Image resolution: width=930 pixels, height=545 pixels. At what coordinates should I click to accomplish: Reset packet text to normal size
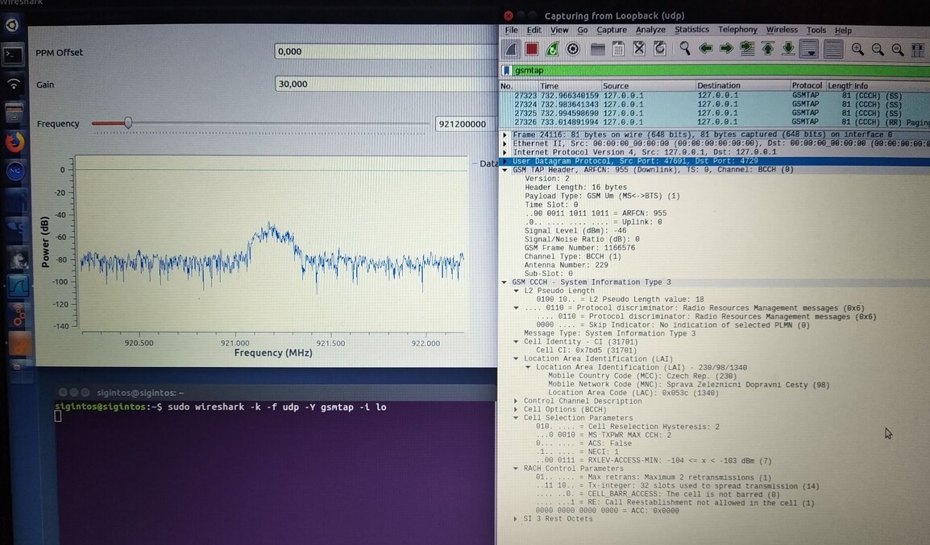[898, 50]
